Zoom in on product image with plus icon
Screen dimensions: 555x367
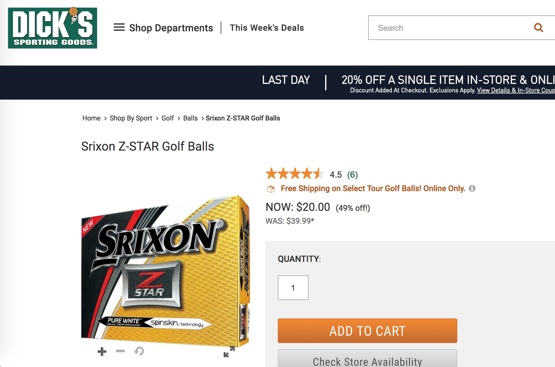point(102,351)
